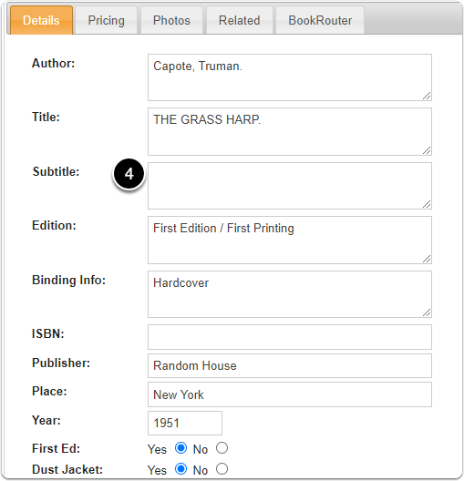The height and width of the screenshot is (481, 464).
Task: Select Yes for First Ed
Action: (180, 448)
